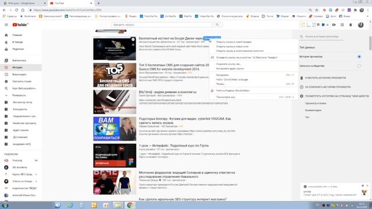
Task: Click the create video camera icon
Action: pyautogui.click(x=334, y=24)
